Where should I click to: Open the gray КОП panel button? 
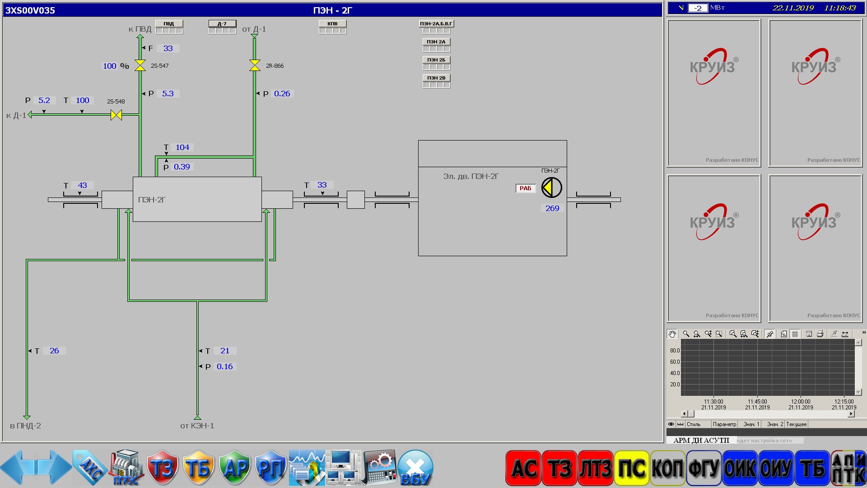coord(668,468)
